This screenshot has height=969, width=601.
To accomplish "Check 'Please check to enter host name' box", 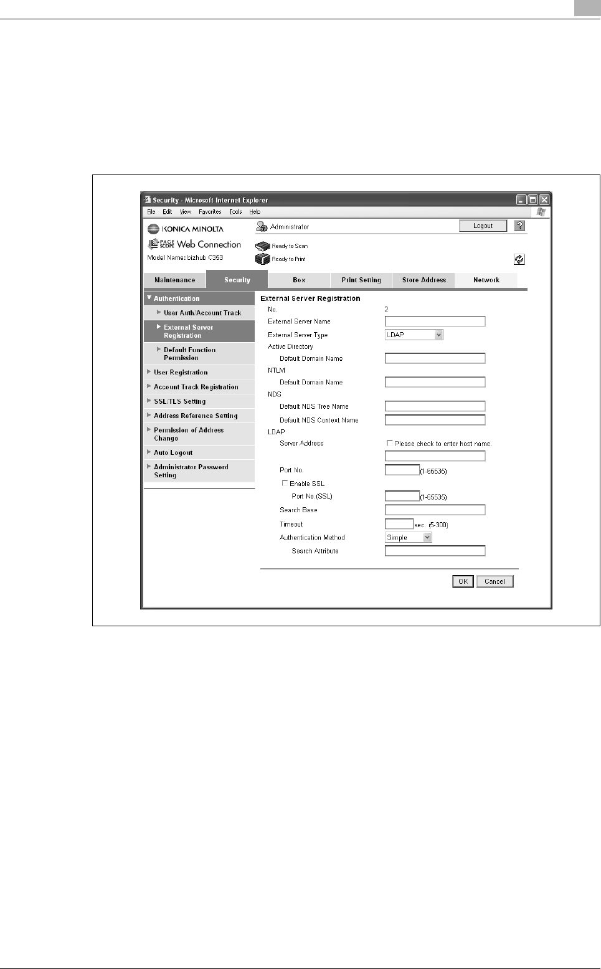I will click(x=390, y=444).
